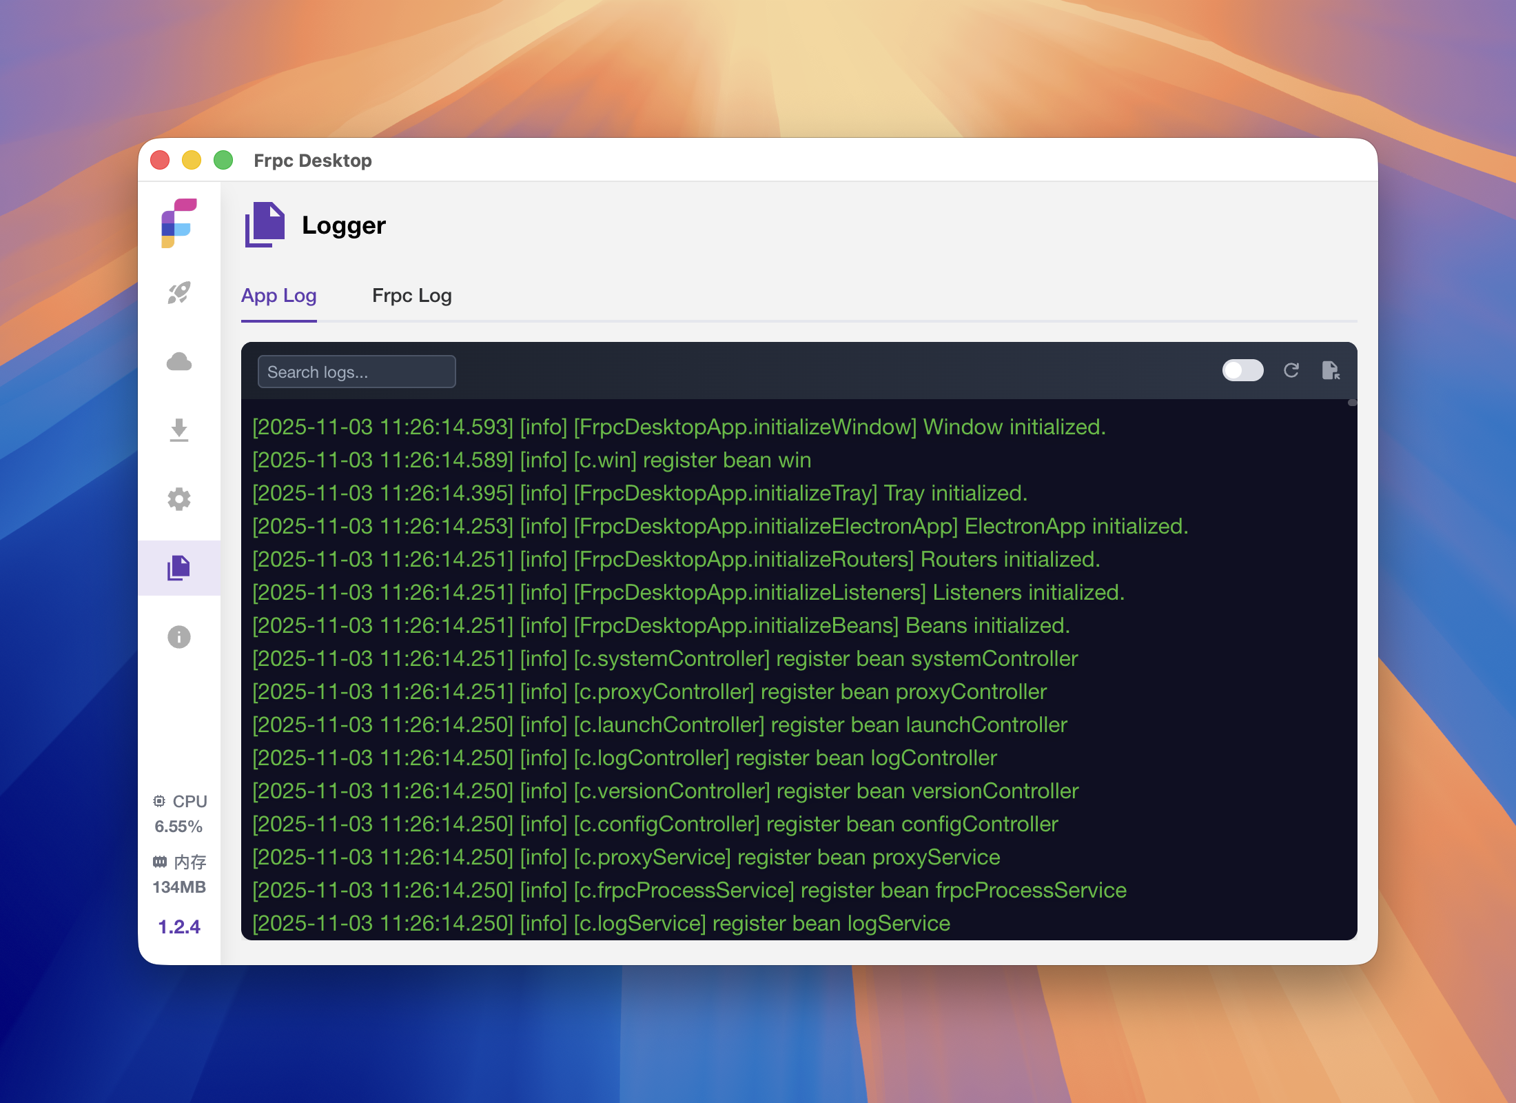Click the refresh logs icon
Image resolution: width=1516 pixels, height=1103 pixels.
click(x=1291, y=371)
